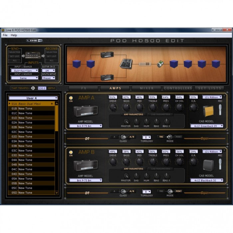Screen dimensions: 233x233
Task: Close the Amp B panel with its X
Action: tap(224, 150)
